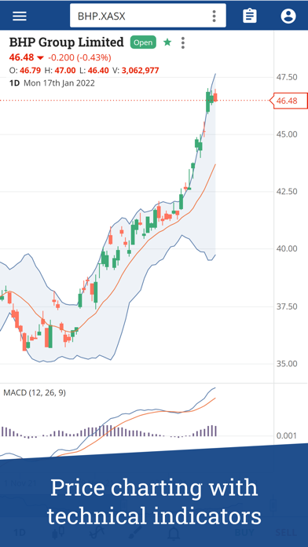Tap the last price 46.48 in the header
Screen dimensions: 308x547
coord(22,57)
